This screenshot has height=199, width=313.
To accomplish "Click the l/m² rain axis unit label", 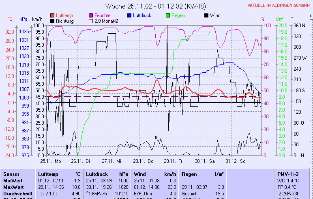I will 279,19.
